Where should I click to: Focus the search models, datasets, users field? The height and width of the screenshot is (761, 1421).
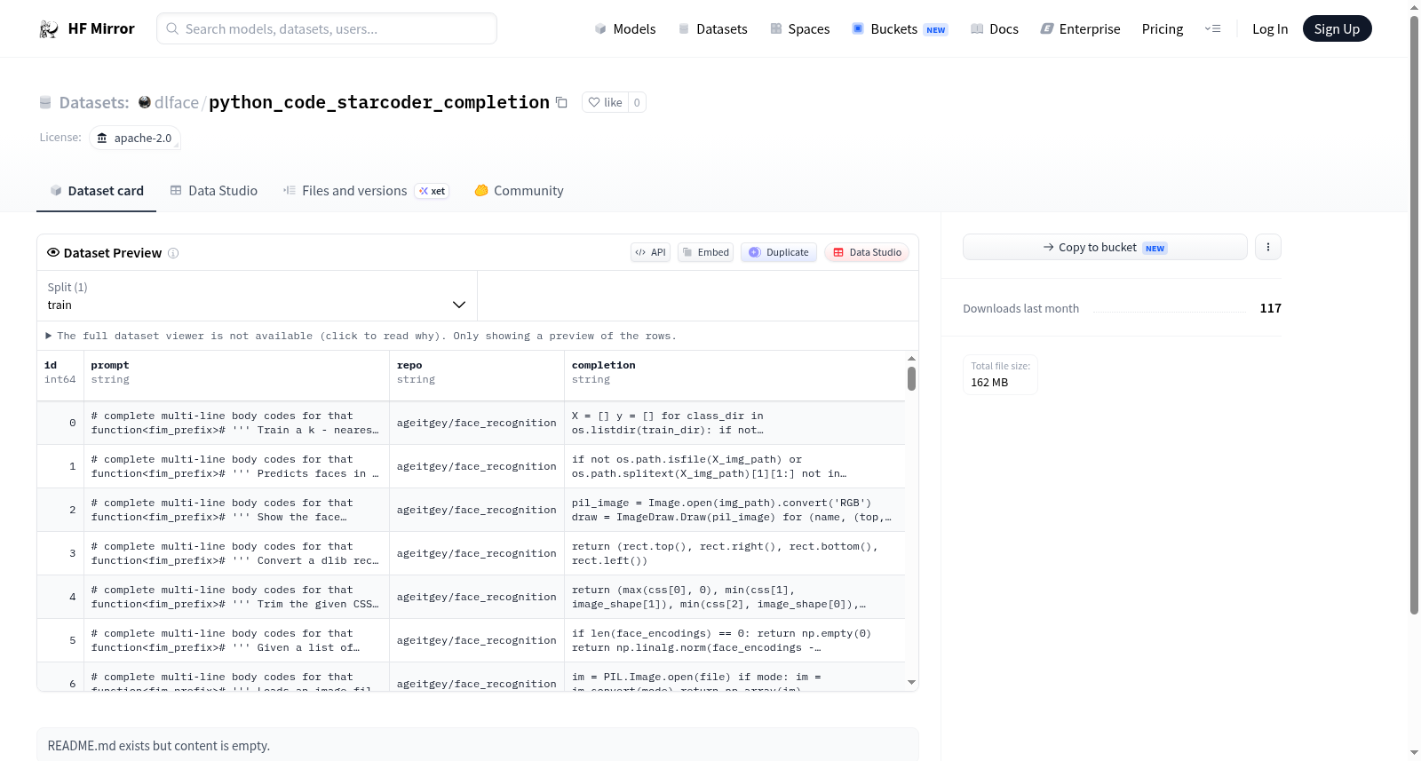pos(327,28)
